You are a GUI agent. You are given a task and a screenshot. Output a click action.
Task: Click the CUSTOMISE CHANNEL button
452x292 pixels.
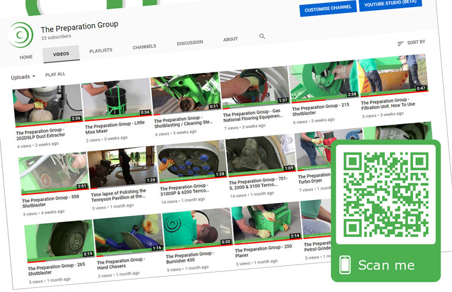coord(328,8)
